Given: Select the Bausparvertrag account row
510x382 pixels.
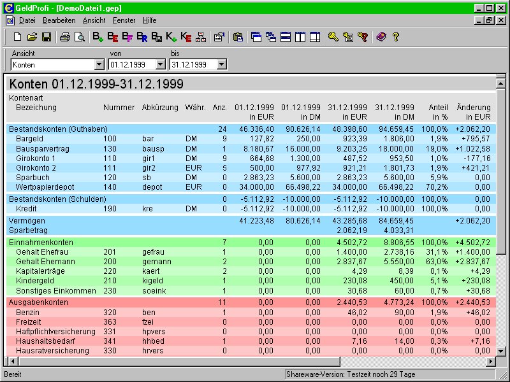Looking at the screenshot, I should click(x=251, y=149).
